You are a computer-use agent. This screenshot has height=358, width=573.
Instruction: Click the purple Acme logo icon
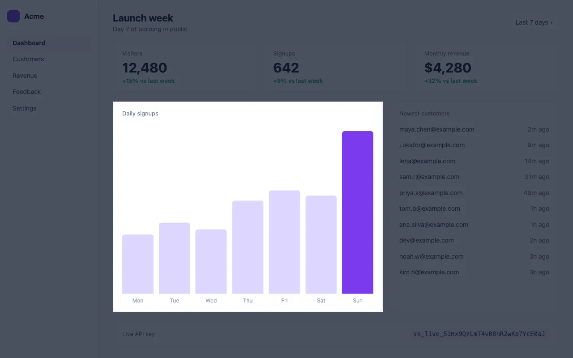point(13,16)
